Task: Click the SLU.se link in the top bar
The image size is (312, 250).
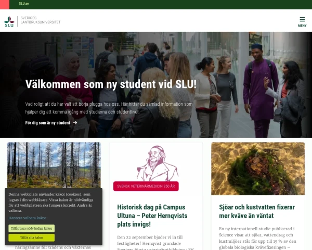Action: tap(24, 4)
